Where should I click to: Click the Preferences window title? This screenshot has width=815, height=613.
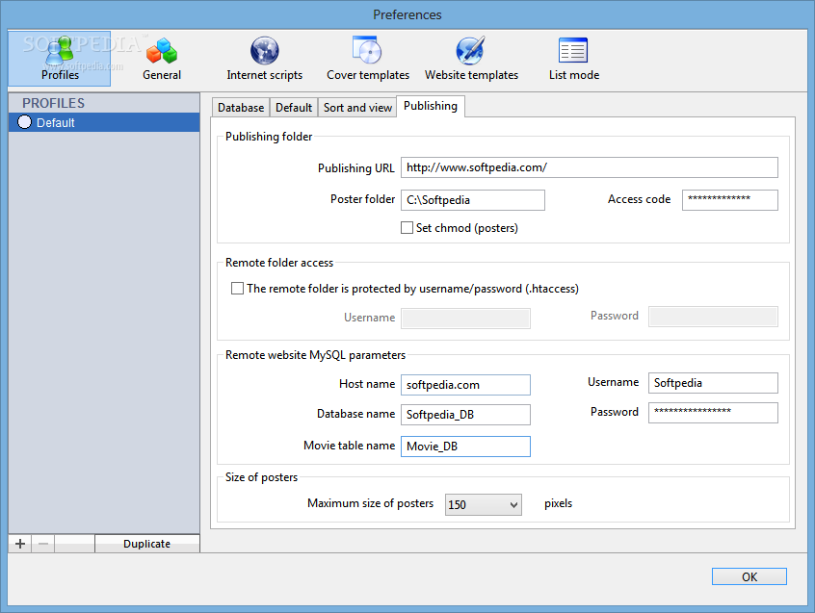point(407,14)
